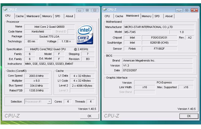Click the Link Width x16 value
Viewport: 201px width, 129px height.
145,87
